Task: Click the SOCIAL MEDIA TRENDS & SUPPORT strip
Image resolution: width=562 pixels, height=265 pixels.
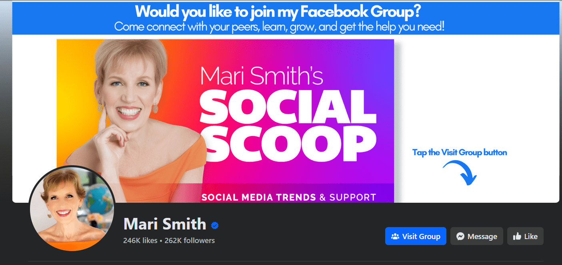Action: (288, 197)
